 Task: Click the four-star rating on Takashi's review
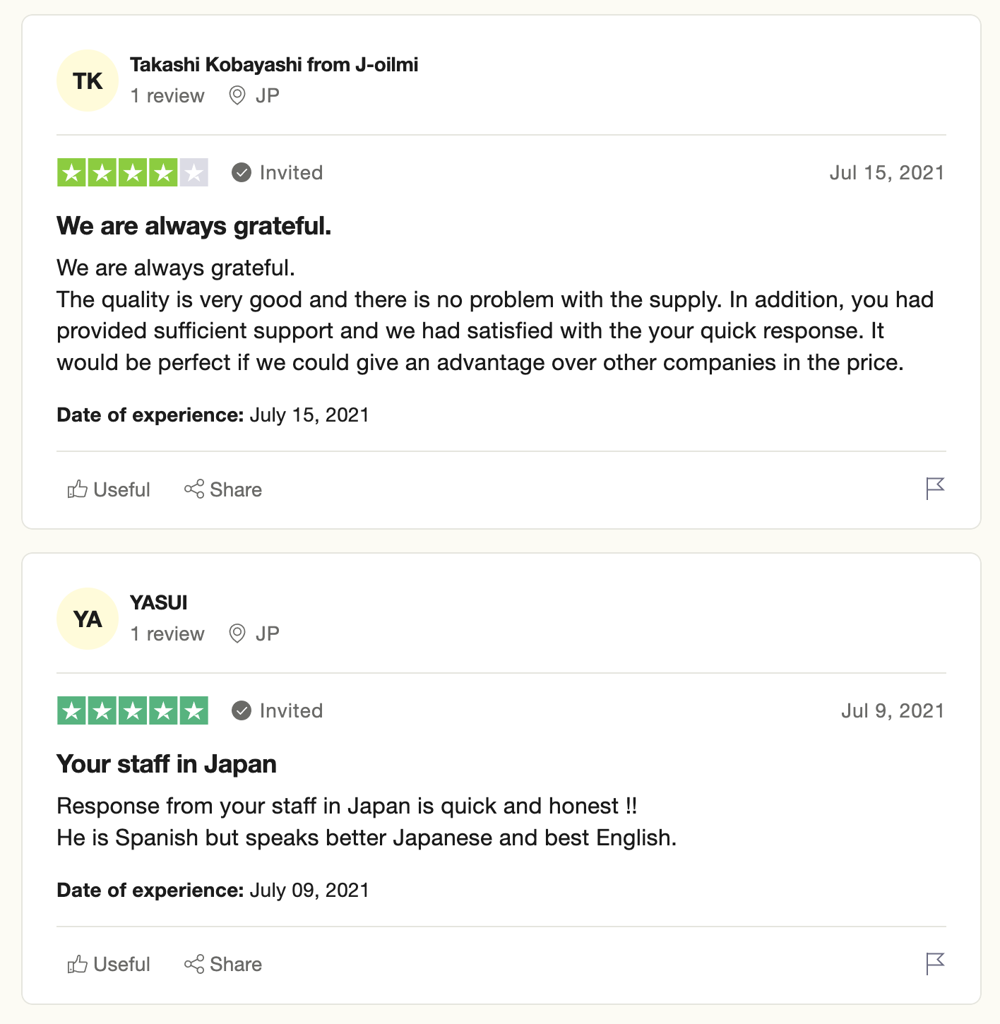(x=133, y=173)
